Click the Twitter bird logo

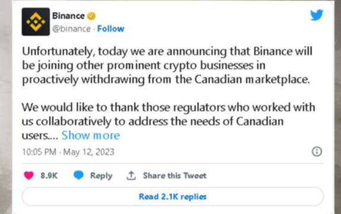tap(317, 15)
